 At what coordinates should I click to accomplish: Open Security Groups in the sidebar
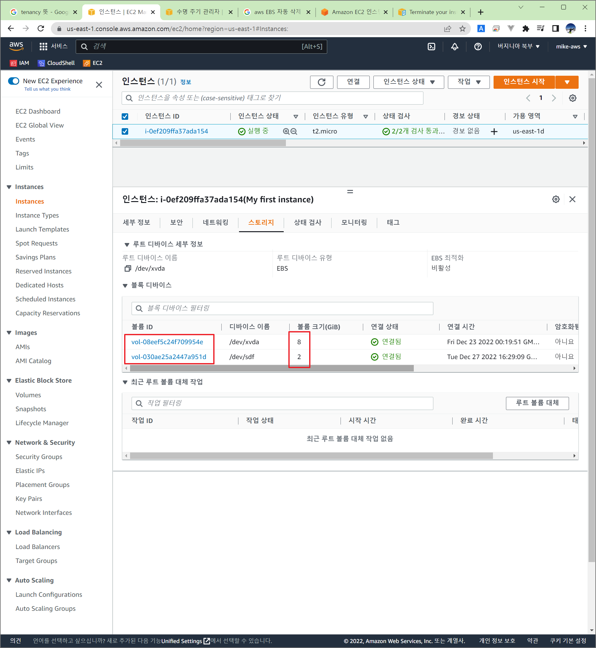tap(39, 457)
